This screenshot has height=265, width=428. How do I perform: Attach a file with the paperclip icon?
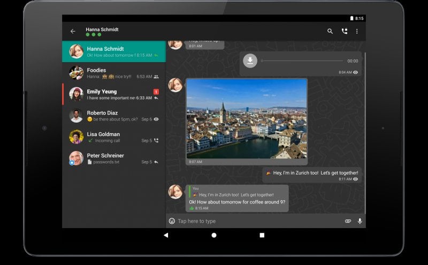348,221
